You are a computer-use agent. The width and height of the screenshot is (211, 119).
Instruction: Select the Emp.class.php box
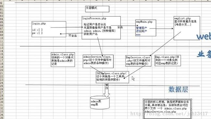coord(168,60)
